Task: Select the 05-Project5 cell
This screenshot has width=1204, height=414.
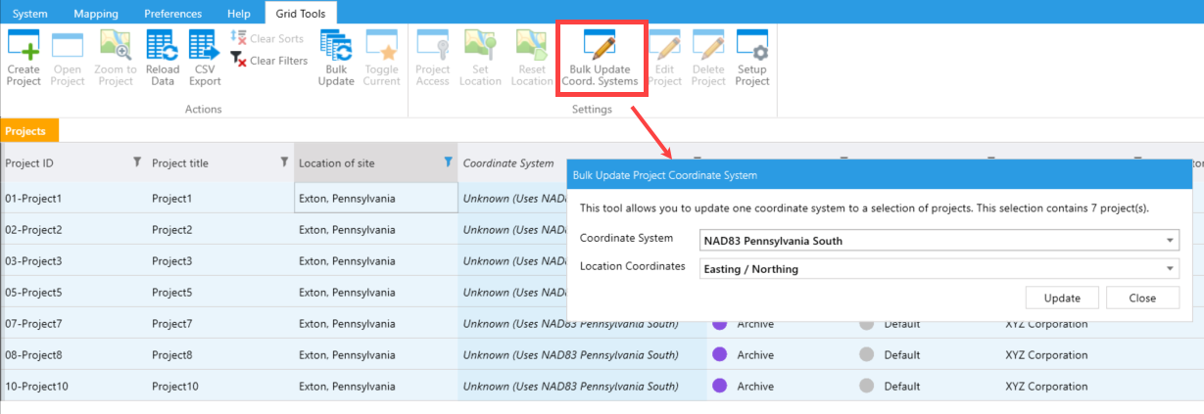Action: 73,292
